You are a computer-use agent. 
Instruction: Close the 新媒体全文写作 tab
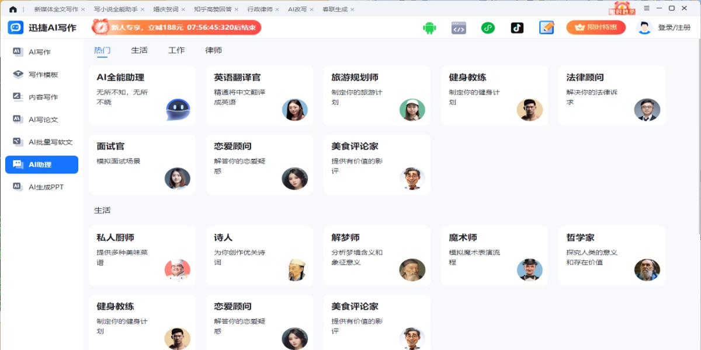coord(83,10)
